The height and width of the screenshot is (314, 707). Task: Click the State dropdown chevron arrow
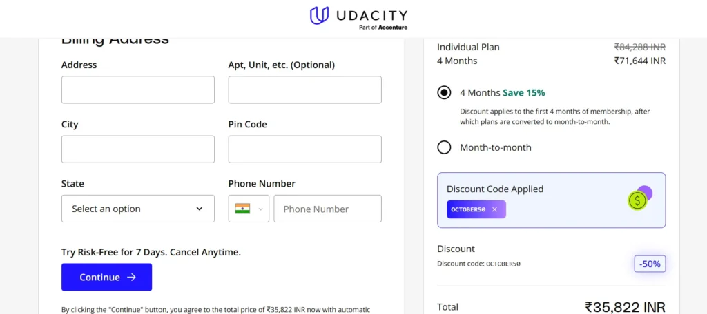[x=200, y=209]
